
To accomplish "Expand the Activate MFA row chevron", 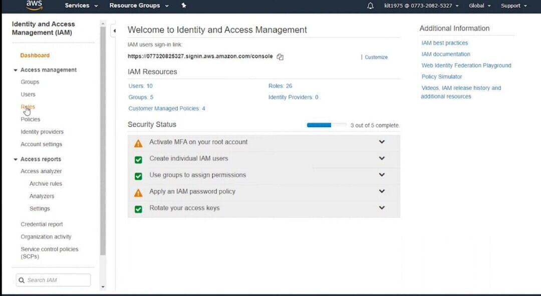I will [382, 142].
